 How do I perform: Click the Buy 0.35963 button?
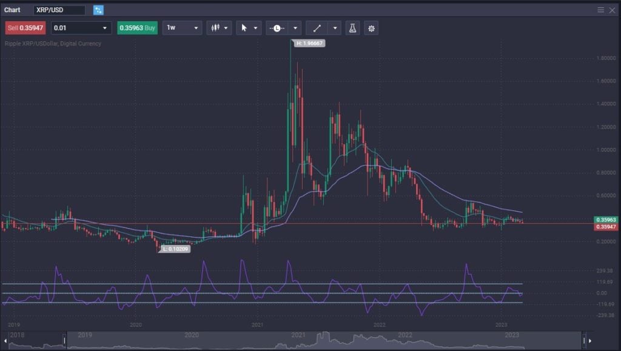point(136,28)
